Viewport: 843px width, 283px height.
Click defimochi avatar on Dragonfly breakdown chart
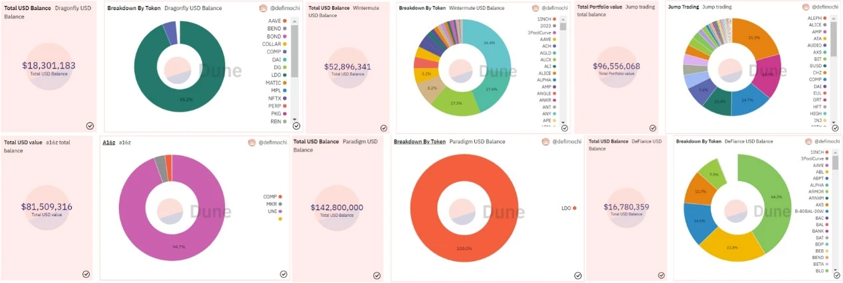point(263,8)
